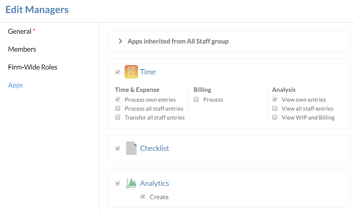Click the Analytics bar chart icon

pos(131,183)
